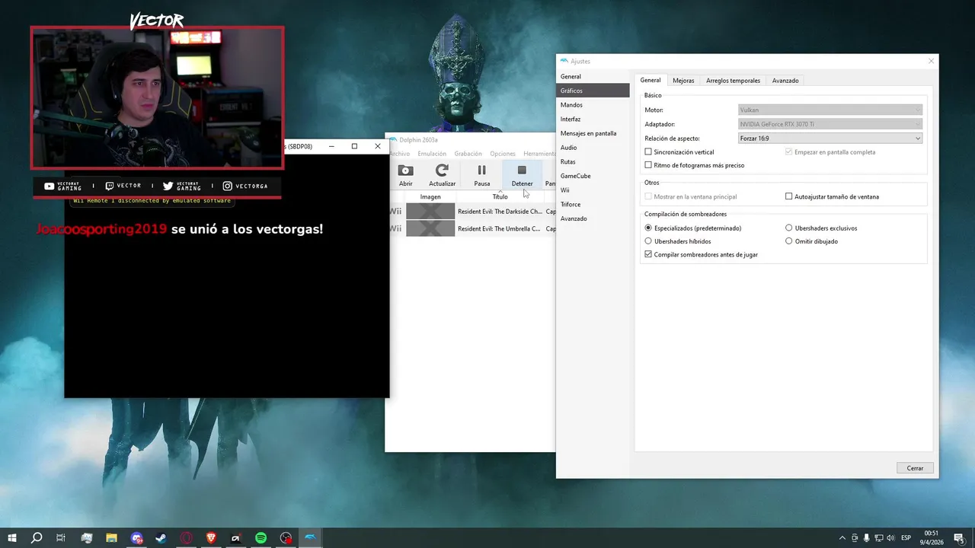
Task: Open OBS Studio from the taskbar
Action: (286, 538)
